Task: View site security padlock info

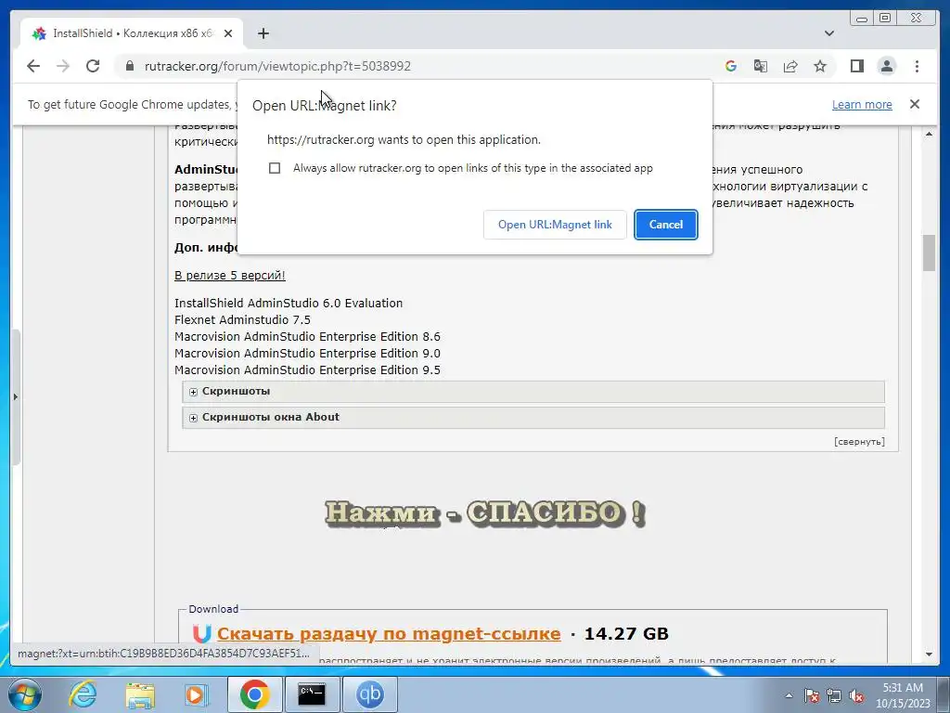Action: 130,66
